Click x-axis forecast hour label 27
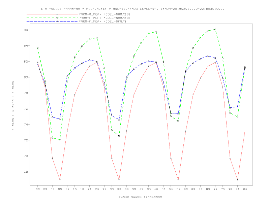This screenshot has height=206, width=267. tap(105, 189)
